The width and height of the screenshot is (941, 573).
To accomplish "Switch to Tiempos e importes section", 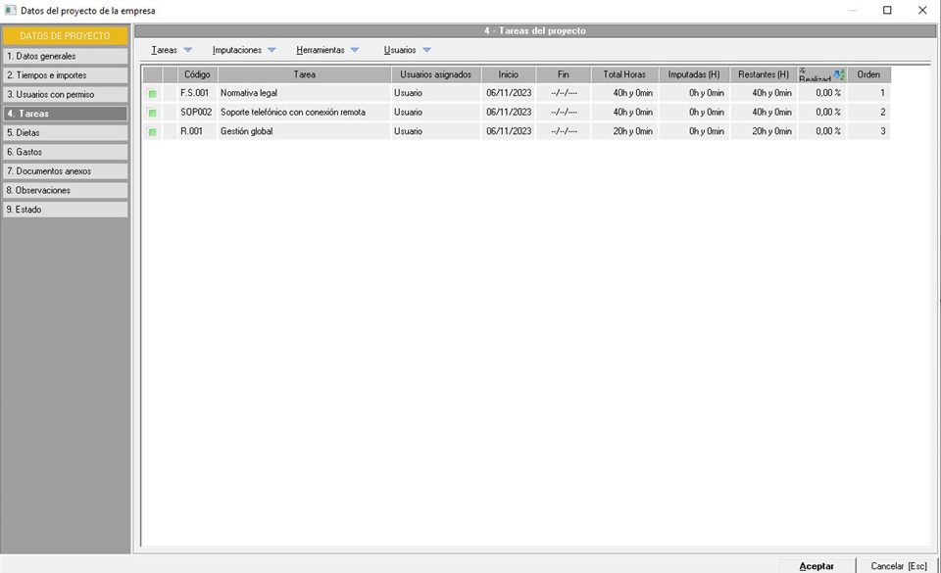I will pos(65,75).
